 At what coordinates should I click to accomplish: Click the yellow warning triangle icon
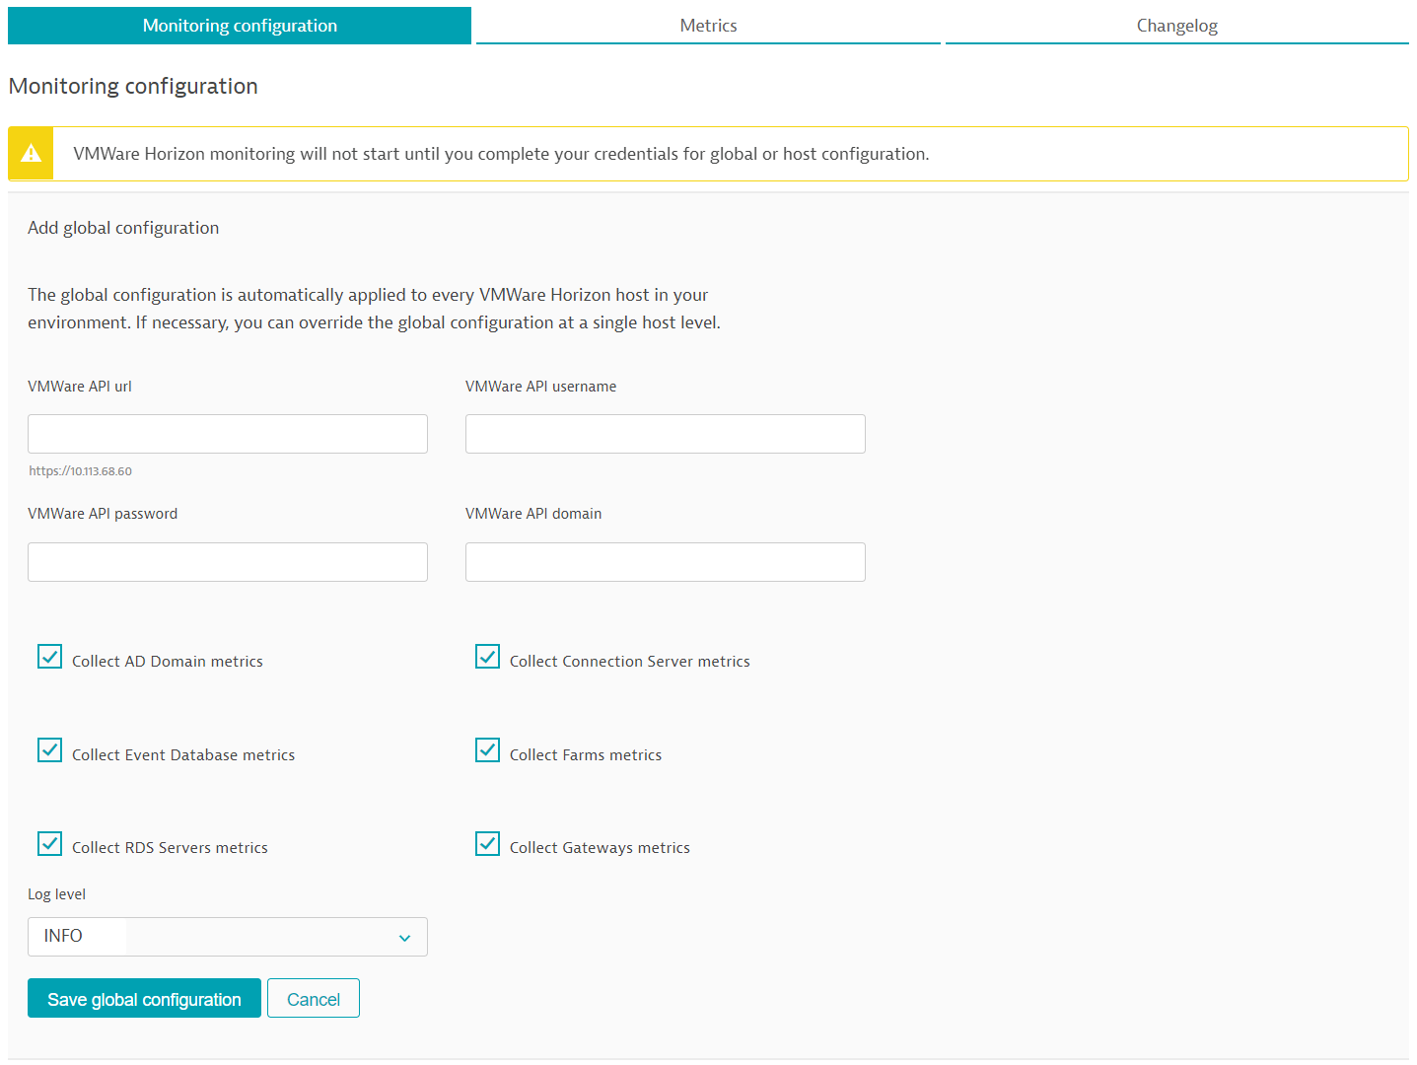31,154
